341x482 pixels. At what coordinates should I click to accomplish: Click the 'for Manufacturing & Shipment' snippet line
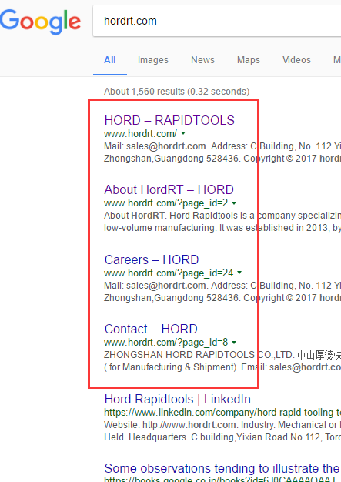pos(222,367)
